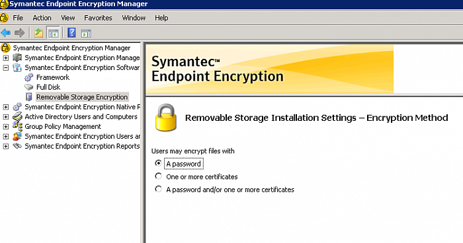
Task: Click the Software Setup node icon
Action: (17, 67)
